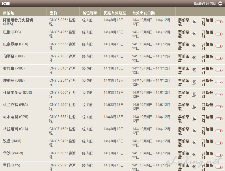The image size is (225, 171).
Task: Click red arrow booking button for 汉堡 (HAM)
Action: [x=219, y=143]
